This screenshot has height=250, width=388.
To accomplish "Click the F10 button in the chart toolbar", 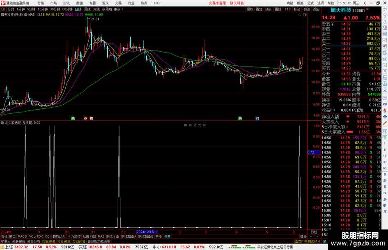I will [x=287, y=9].
